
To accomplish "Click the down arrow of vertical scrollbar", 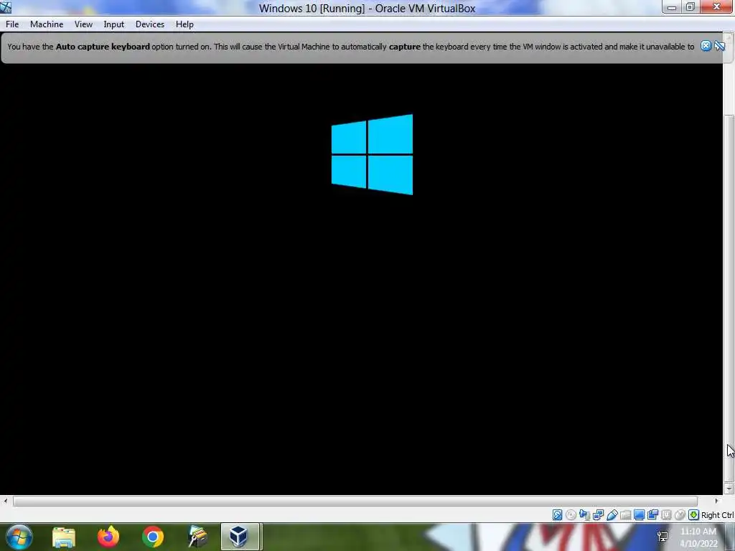I will tap(729, 489).
